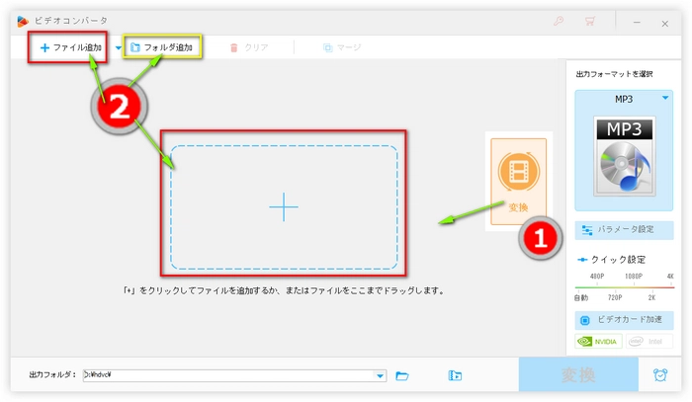Click the フォルダ追加 (Add Folder) button
The image size is (692, 402).
(x=161, y=46)
